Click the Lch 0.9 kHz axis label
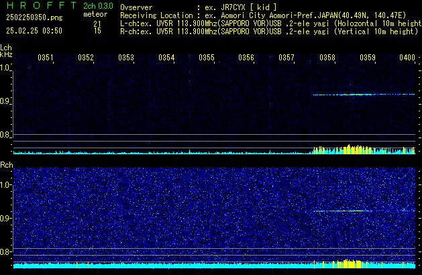The image size is (422, 275). pyautogui.click(x=5, y=101)
